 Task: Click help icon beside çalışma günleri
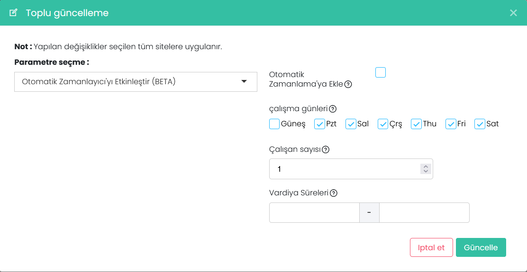(x=333, y=109)
